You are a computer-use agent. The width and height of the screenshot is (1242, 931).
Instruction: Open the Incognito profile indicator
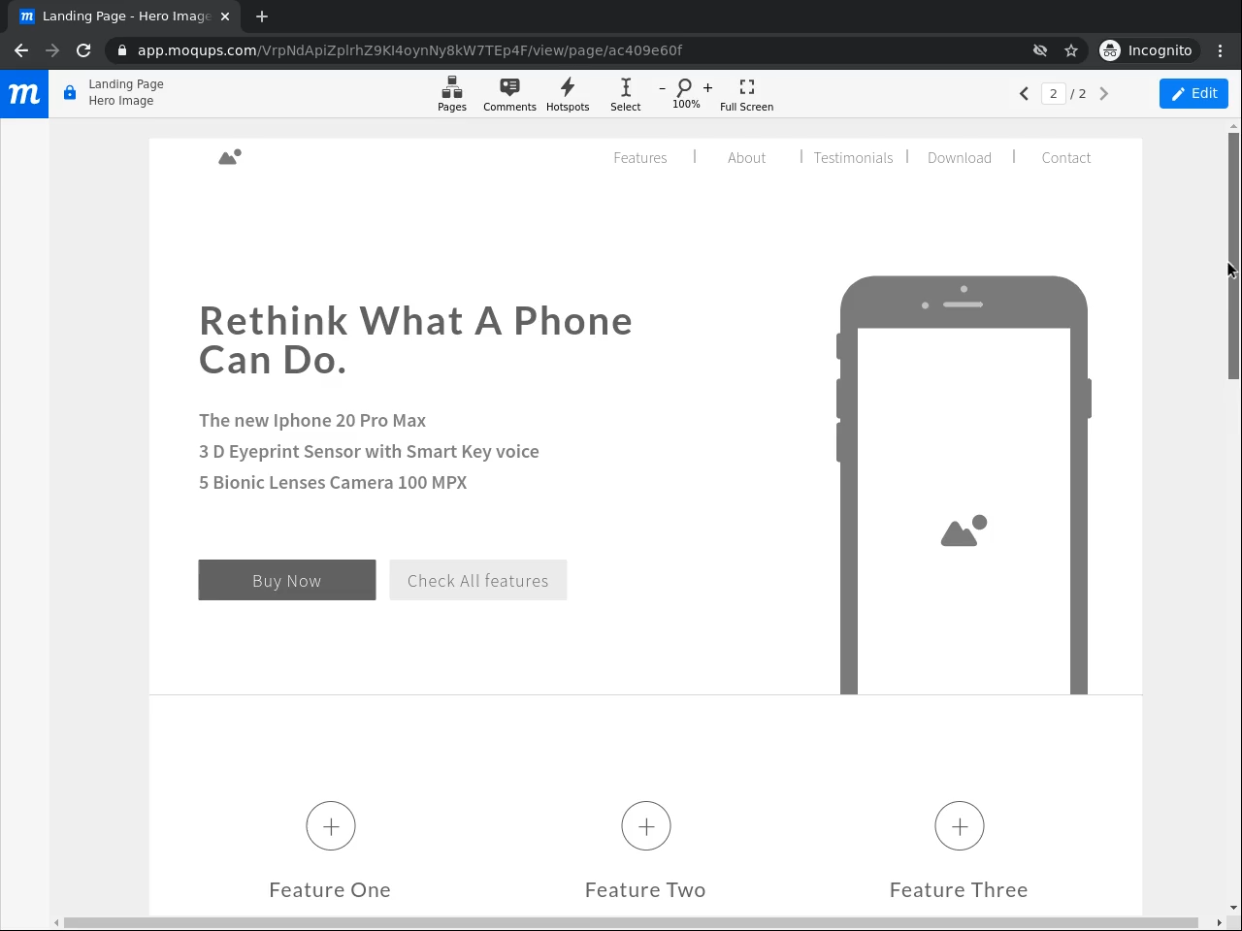click(x=1146, y=50)
